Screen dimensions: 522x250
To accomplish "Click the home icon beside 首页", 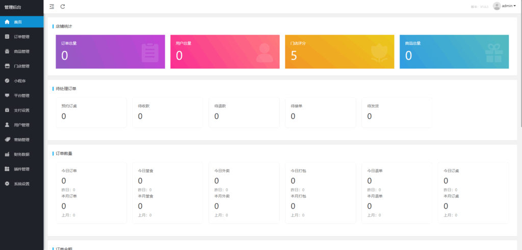I will tap(7, 22).
